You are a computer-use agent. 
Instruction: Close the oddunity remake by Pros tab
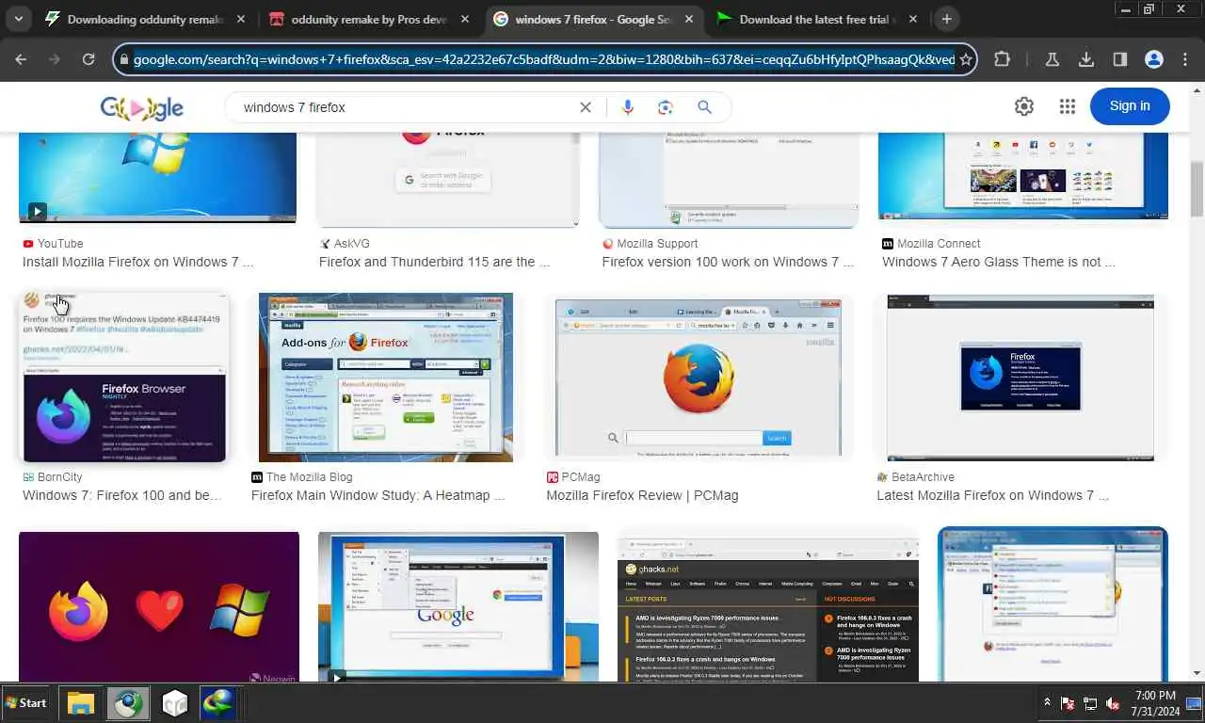[x=465, y=19]
